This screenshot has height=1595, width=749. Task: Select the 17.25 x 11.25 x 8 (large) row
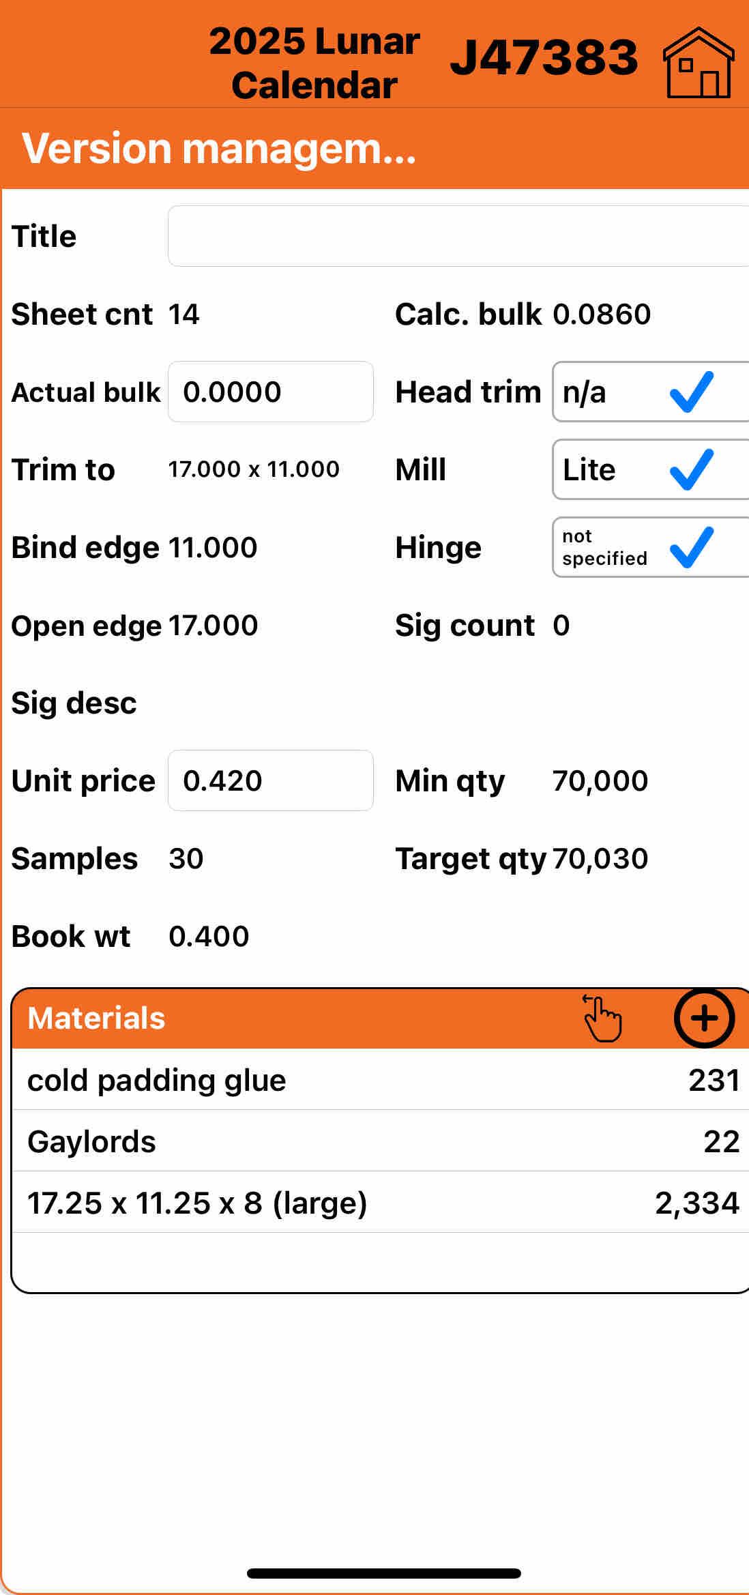click(x=382, y=1203)
